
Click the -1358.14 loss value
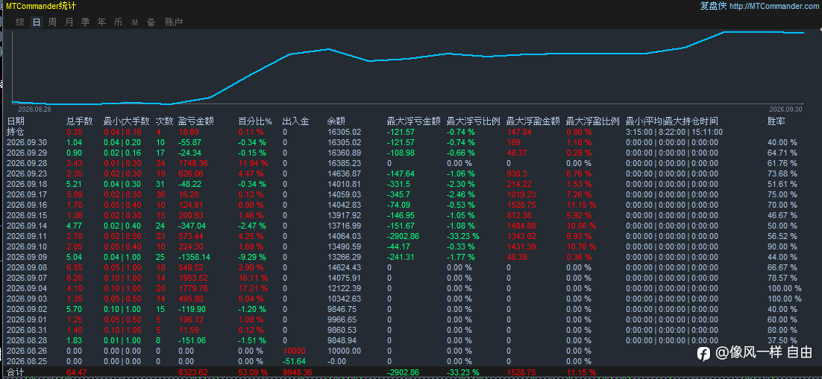(x=195, y=257)
